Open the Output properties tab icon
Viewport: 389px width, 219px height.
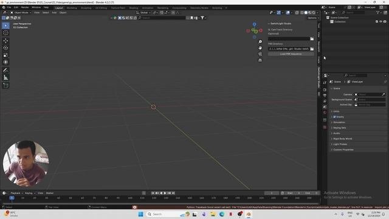click(325, 96)
